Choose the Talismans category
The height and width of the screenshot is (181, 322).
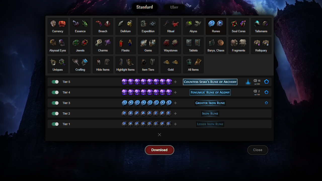(261, 26)
